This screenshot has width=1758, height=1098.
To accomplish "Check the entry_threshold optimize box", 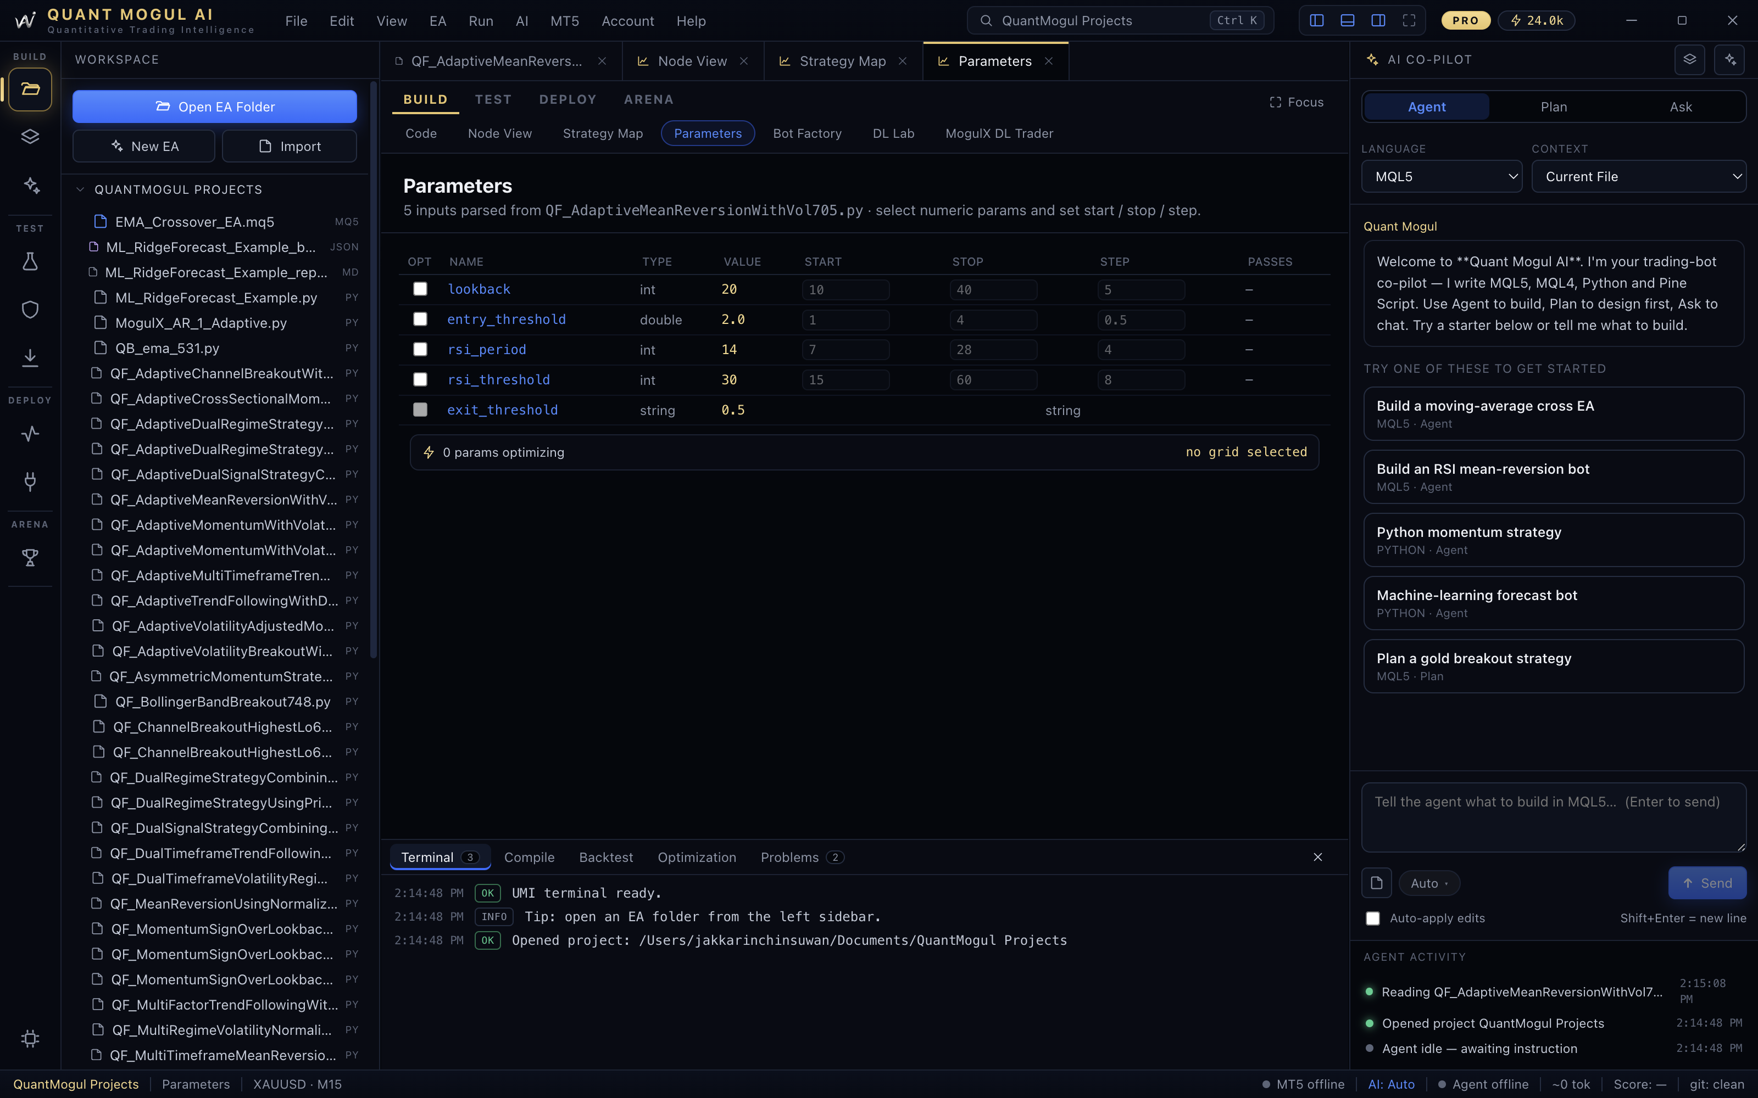I will [x=420, y=320].
